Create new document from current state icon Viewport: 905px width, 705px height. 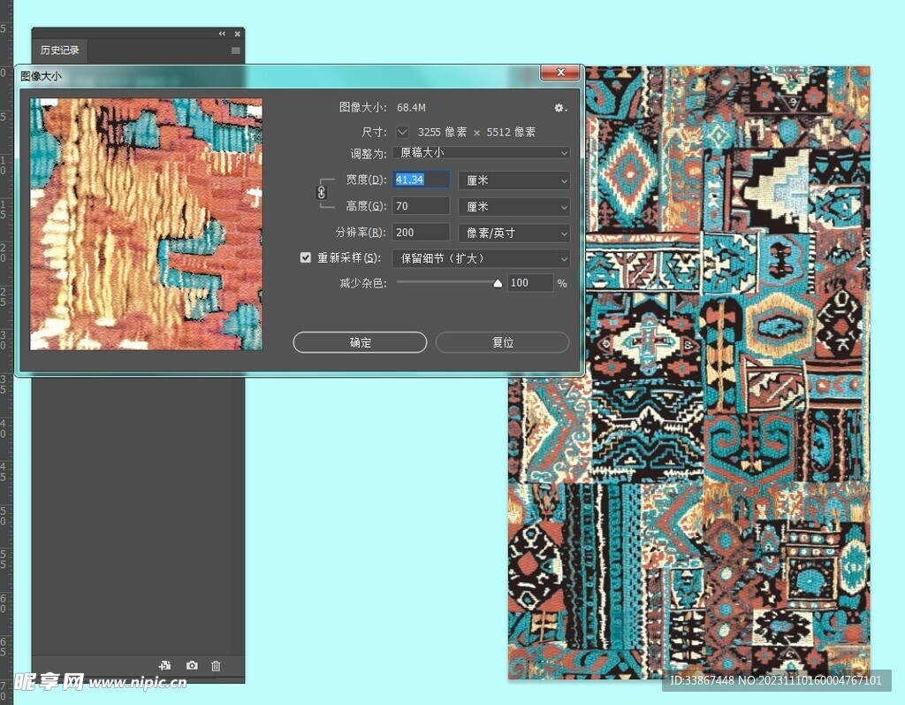(x=164, y=665)
